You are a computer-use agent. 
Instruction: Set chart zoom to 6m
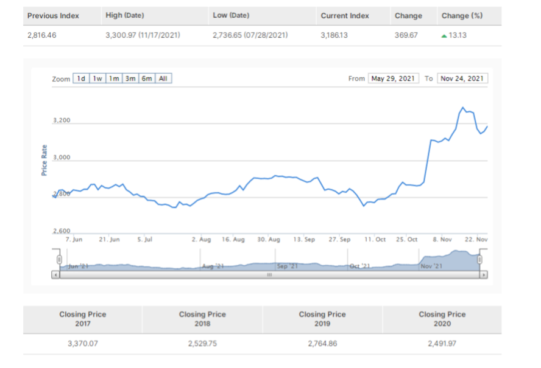click(147, 78)
